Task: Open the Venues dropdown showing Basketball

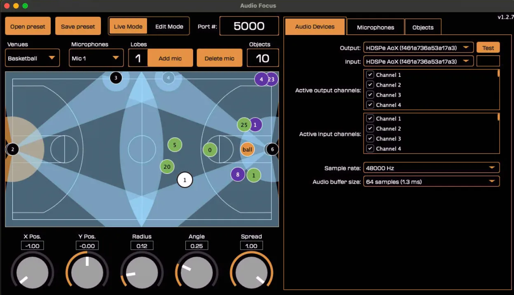Action: [x=32, y=58]
